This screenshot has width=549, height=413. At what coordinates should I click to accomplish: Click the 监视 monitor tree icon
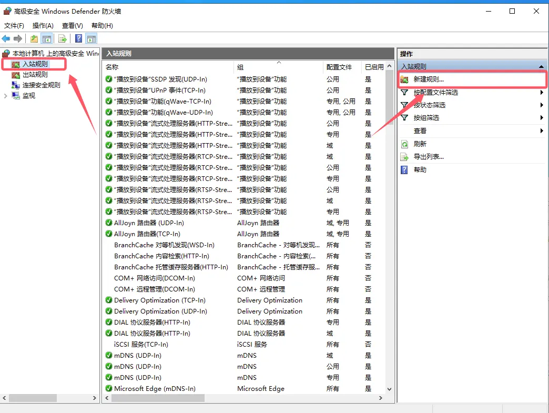click(16, 96)
